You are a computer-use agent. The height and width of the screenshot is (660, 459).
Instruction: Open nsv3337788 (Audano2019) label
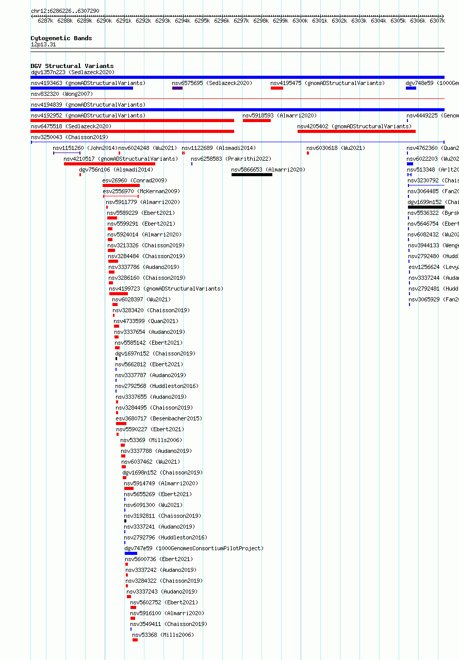(x=156, y=451)
